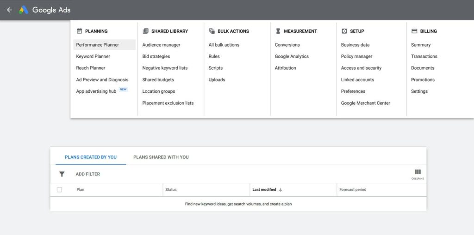Open Billing Summary
This screenshot has height=235, width=474.
[421, 45]
